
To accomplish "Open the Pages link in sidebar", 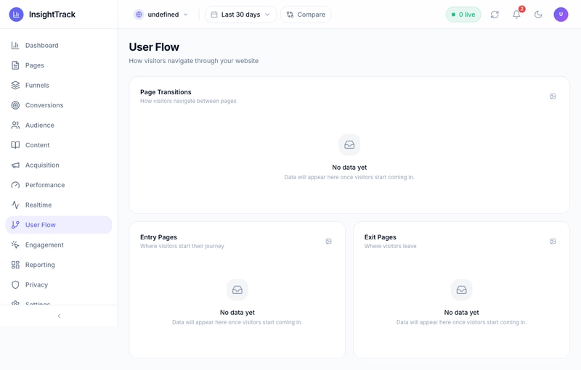I will 59,65.
